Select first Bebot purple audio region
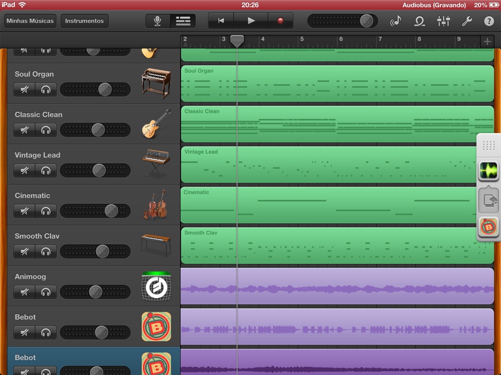This screenshot has height=375, width=501. pyautogui.click(x=337, y=326)
